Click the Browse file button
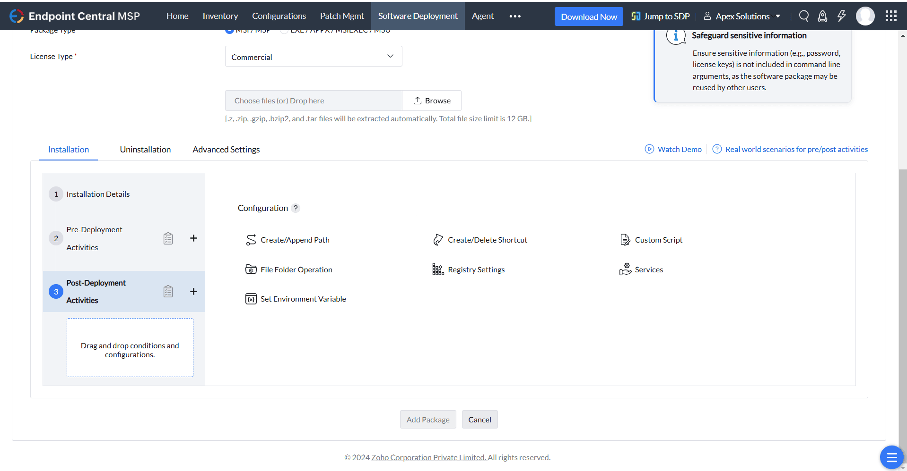This screenshot has width=907, height=471. point(432,101)
